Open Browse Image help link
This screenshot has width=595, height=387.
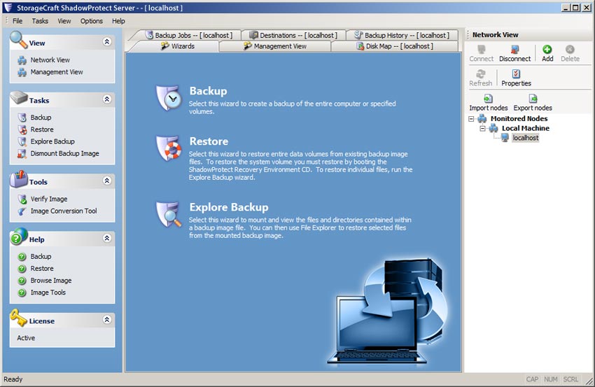pyautogui.click(x=51, y=281)
